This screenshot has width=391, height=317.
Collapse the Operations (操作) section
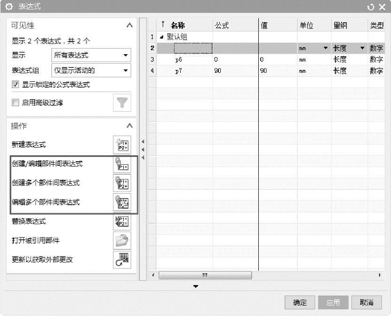[x=129, y=126]
